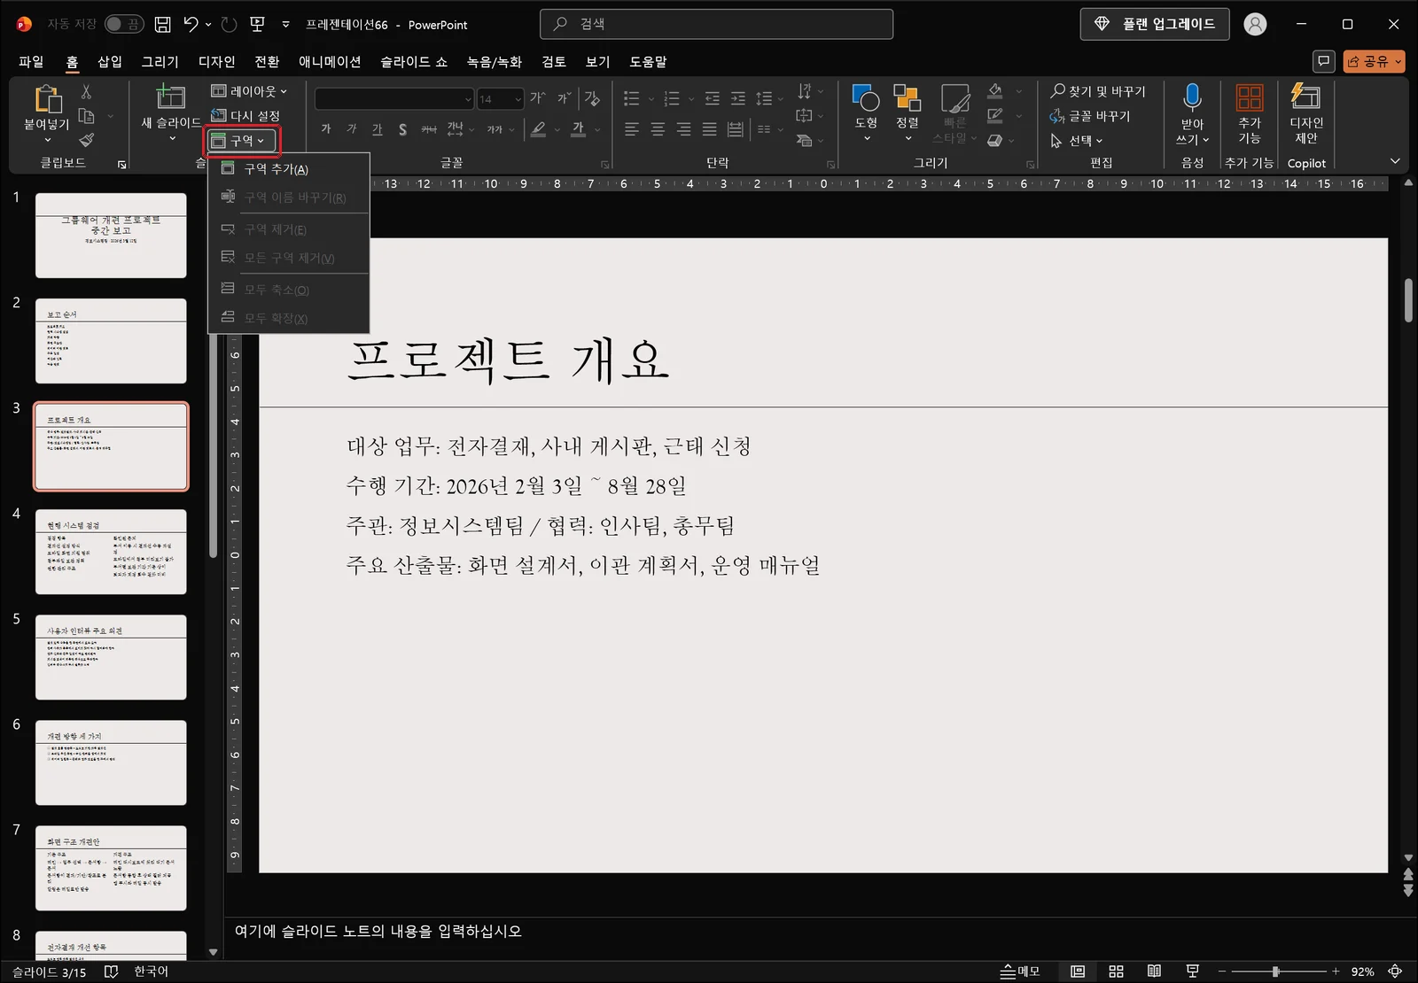This screenshot has height=983, width=1418.
Task: Switch to reading view icon
Action: 1154,971
